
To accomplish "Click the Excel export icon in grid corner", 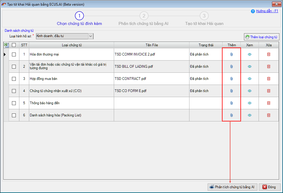I will point(6,45).
